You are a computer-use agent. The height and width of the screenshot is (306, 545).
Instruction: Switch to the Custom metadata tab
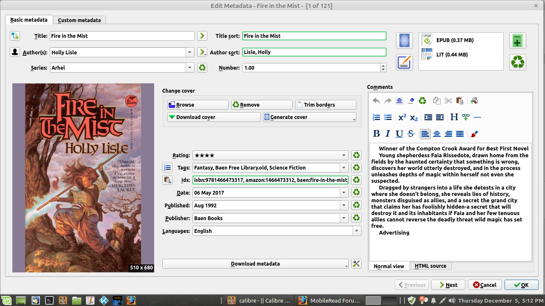tap(79, 20)
